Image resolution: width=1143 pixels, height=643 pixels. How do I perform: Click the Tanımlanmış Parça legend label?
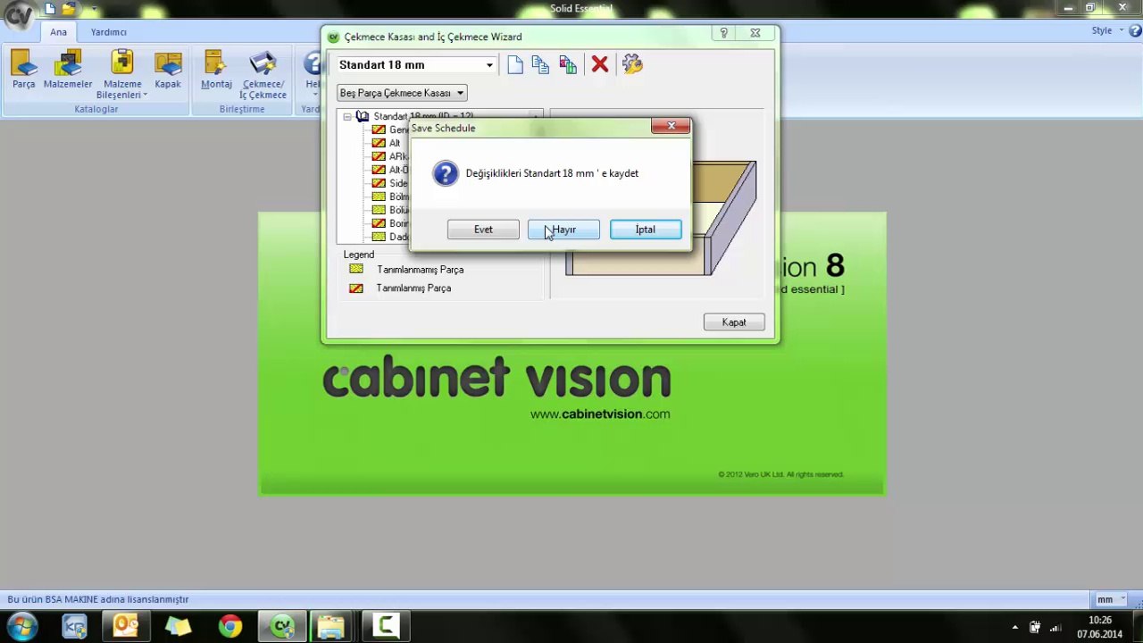pyautogui.click(x=413, y=288)
